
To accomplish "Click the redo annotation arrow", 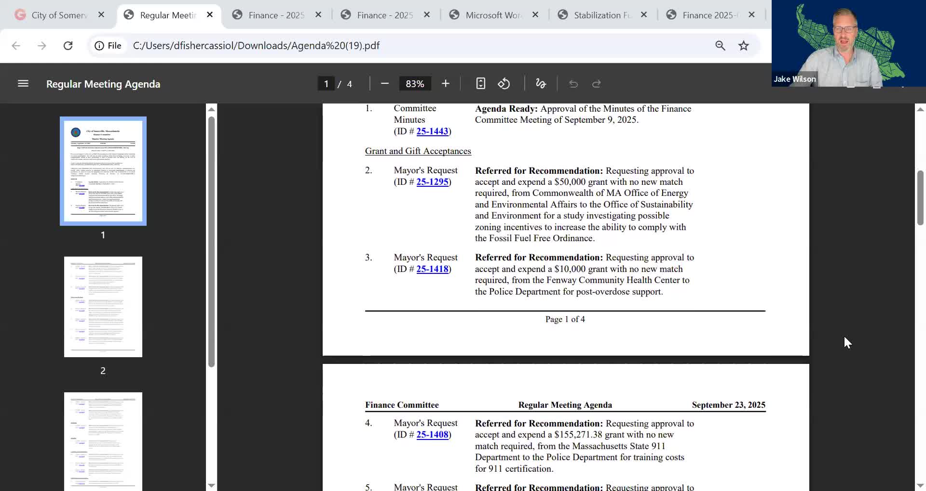I will click(597, 84).
